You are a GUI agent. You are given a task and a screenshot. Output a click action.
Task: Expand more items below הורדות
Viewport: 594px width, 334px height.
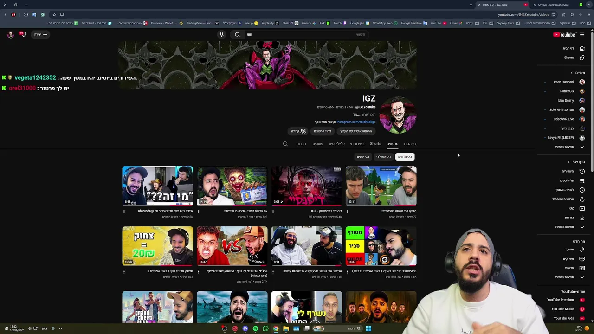click(570, 227)
